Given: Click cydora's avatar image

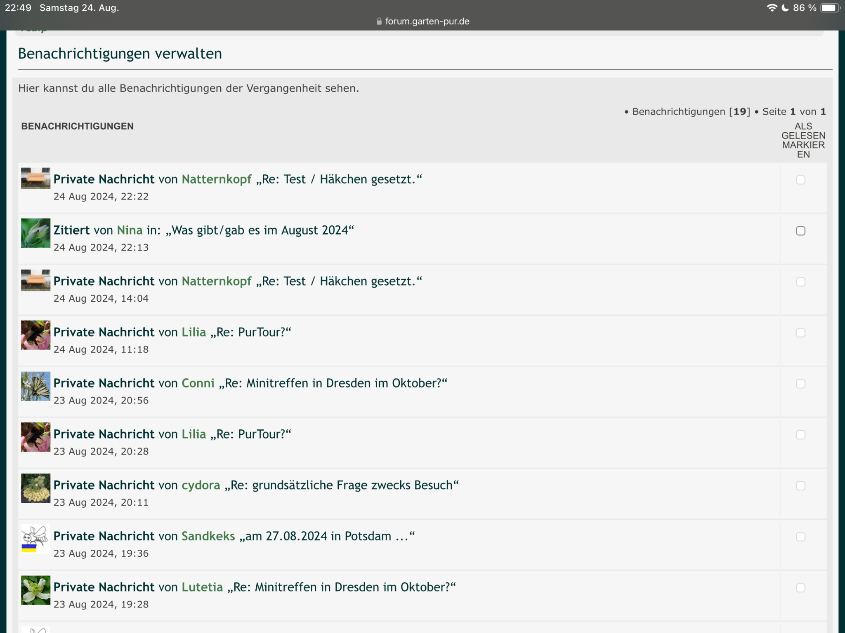Looking at the screenshot, I should pyautogui.click(x=35, y=488).
